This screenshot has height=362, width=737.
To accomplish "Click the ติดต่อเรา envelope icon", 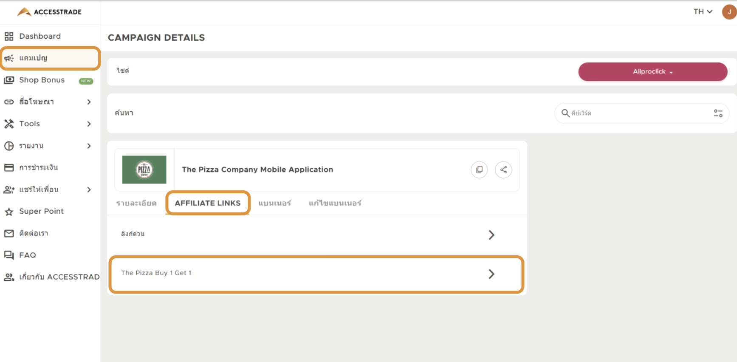I will [9, 233].
